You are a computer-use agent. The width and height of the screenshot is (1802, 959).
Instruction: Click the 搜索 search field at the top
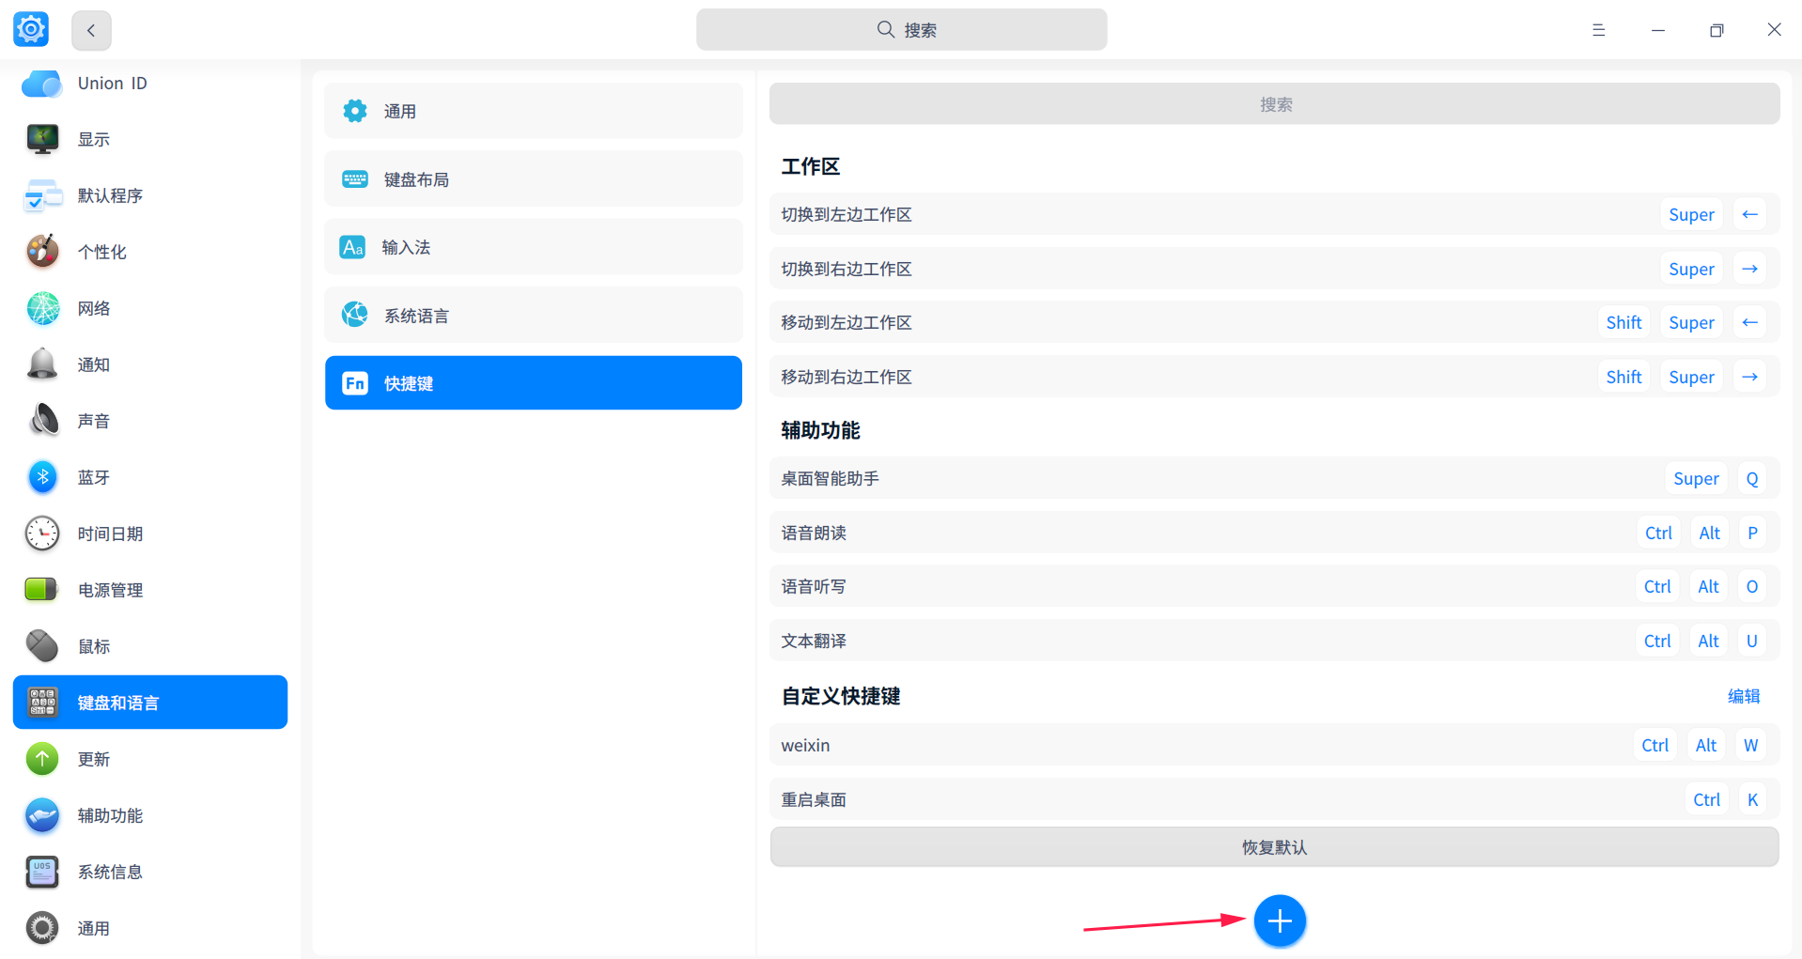point(901,29)
